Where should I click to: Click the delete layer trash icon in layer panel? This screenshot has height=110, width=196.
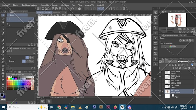pyautogui.click(x=194, y=68)
